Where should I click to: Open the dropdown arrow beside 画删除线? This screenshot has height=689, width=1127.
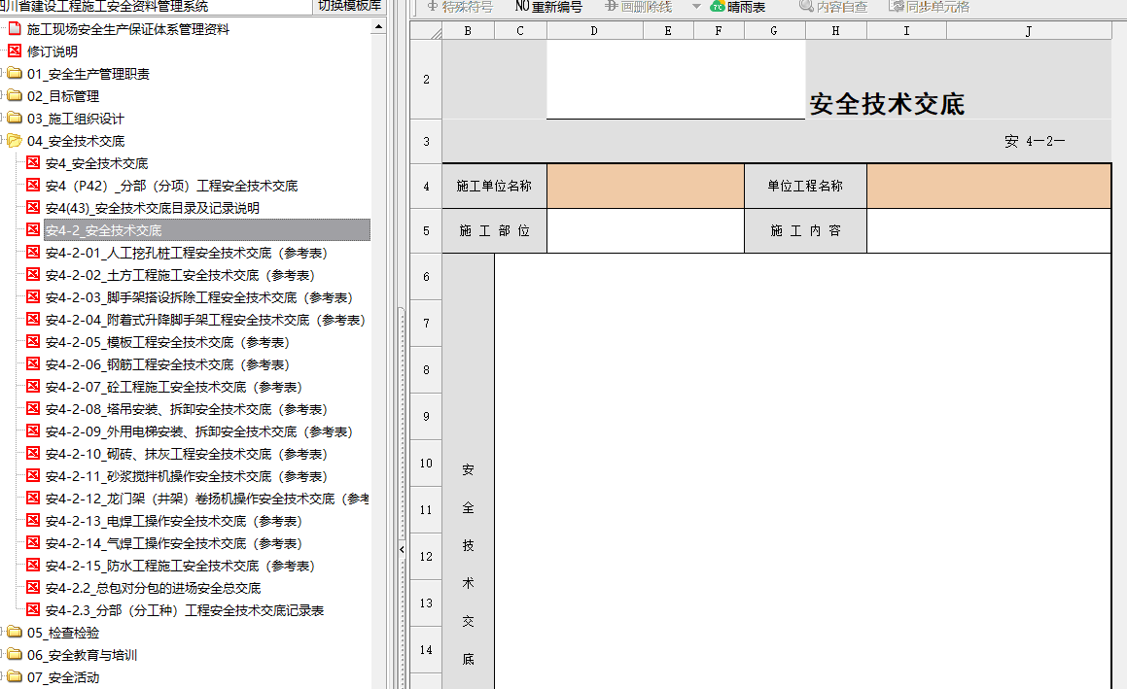[696, 7]
